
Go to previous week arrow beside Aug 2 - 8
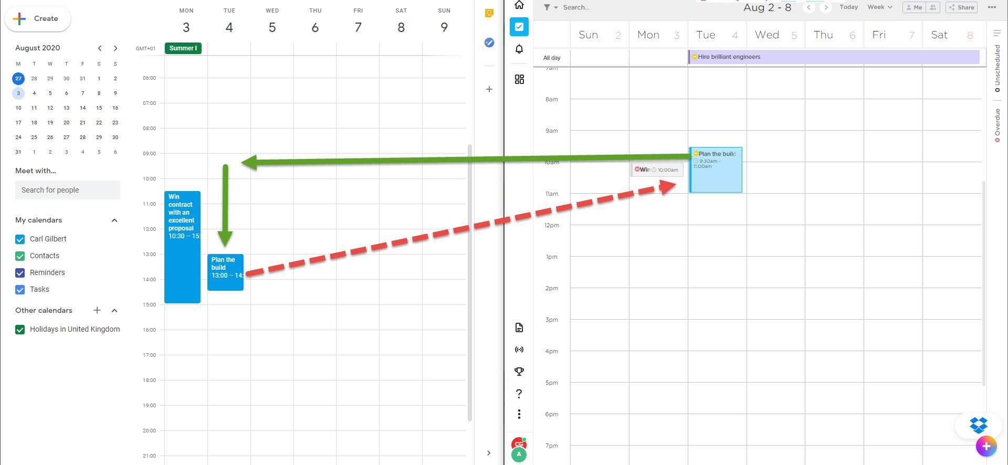(x=809, y=7)
